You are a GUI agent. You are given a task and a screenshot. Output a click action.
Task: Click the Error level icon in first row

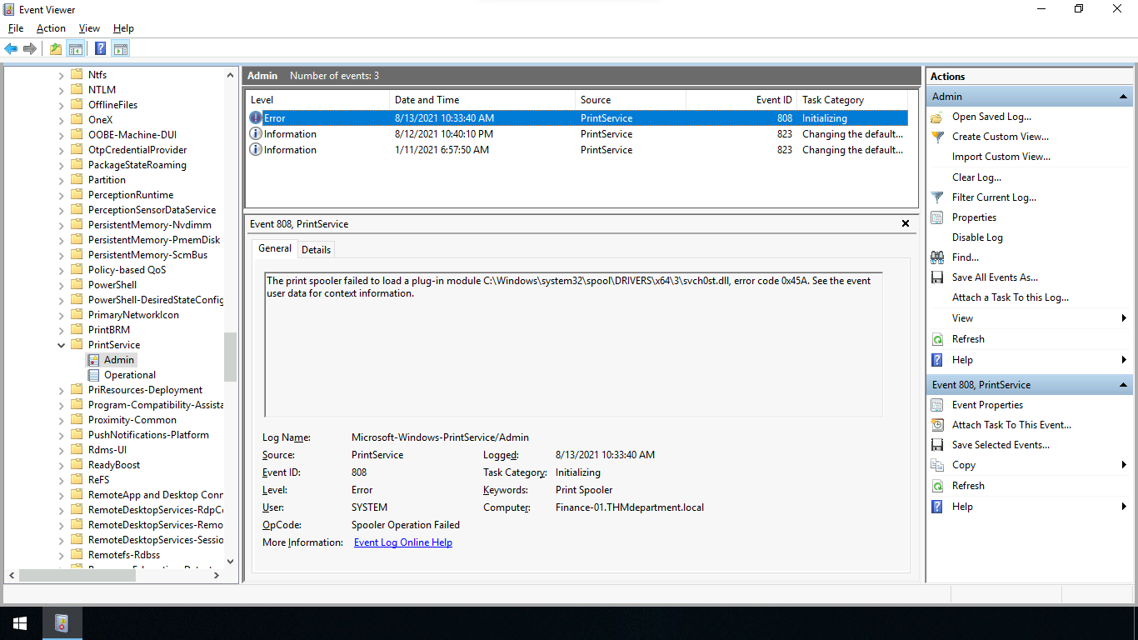pyautogui.click(x=256, y=118)
